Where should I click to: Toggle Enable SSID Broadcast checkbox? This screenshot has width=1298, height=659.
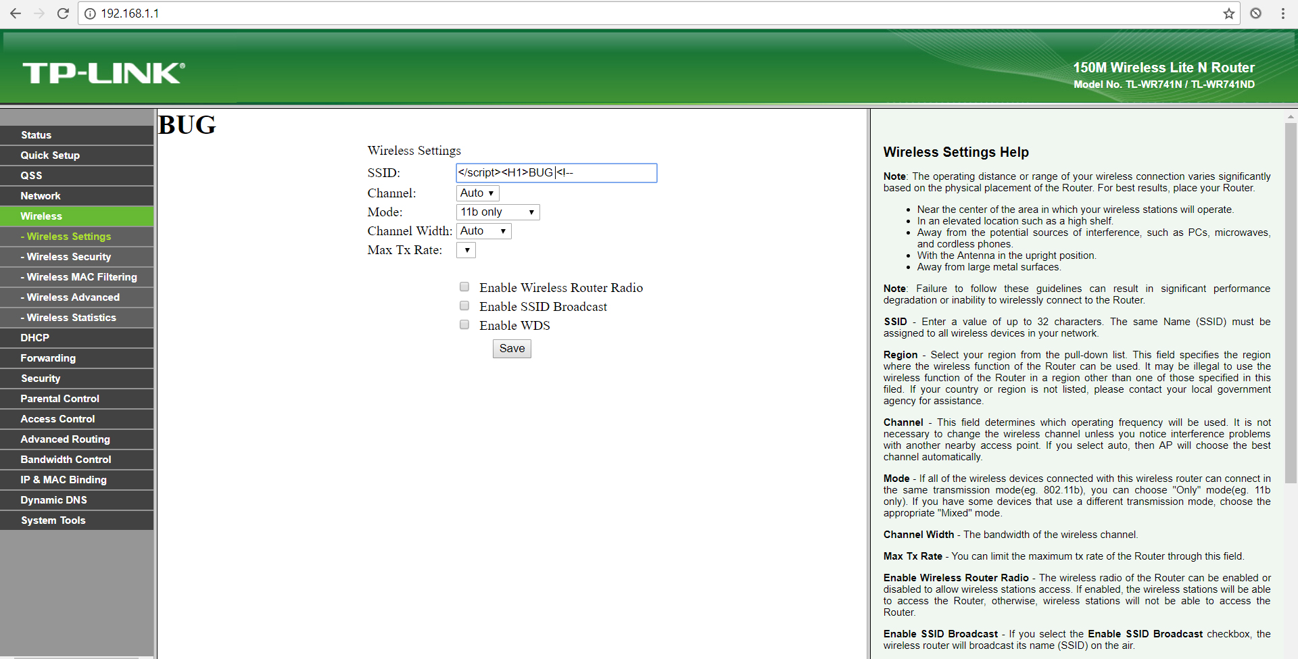(x=464, y=306)
